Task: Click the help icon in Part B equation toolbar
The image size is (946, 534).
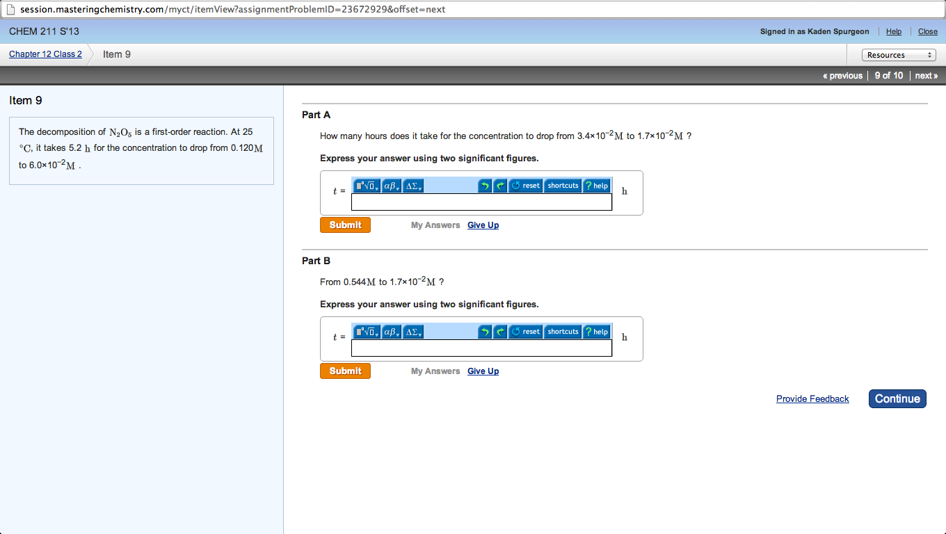Action: (596, 332)
